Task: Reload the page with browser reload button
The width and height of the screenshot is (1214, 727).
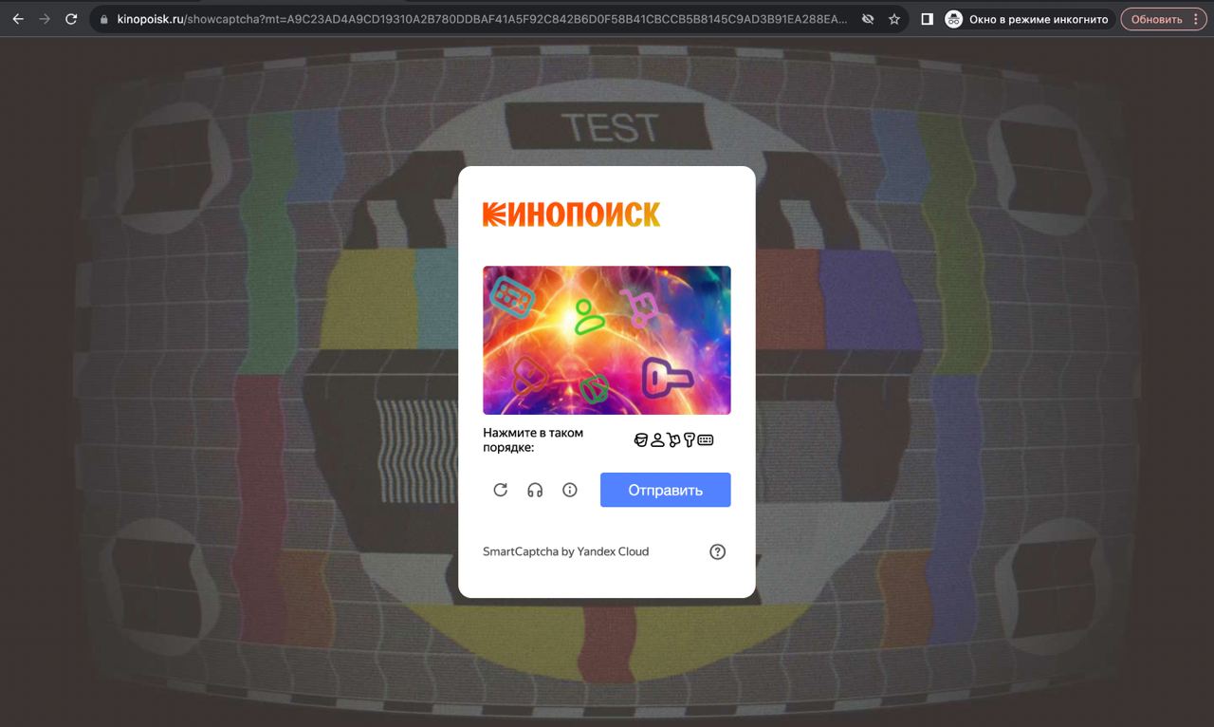Action: (x=71, y=19)
